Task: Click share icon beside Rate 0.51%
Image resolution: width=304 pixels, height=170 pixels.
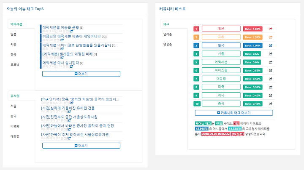Action: (271, 87)
